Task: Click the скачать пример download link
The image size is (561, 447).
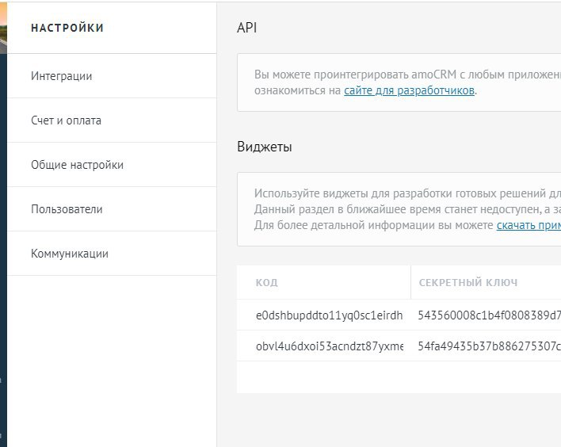Action: 529,225
